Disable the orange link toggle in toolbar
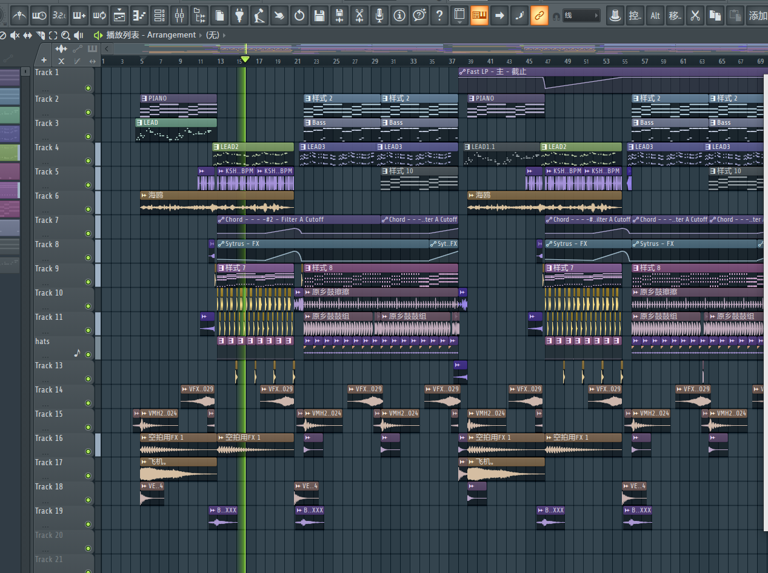 (539, 16)
